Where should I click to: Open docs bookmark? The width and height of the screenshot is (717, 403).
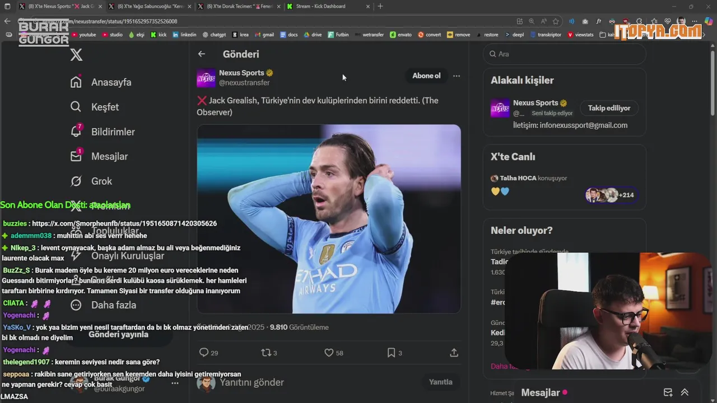point(289,35)
